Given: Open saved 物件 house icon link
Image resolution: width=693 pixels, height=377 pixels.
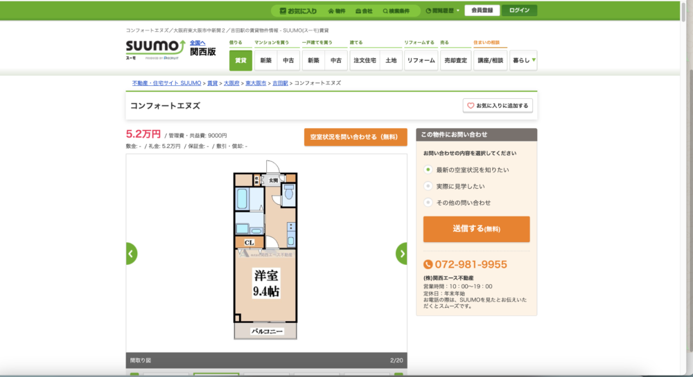Looking at the screenshot, I should [335, 11].
